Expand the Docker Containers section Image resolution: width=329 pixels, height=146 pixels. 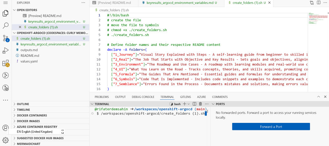coord(51,115)
